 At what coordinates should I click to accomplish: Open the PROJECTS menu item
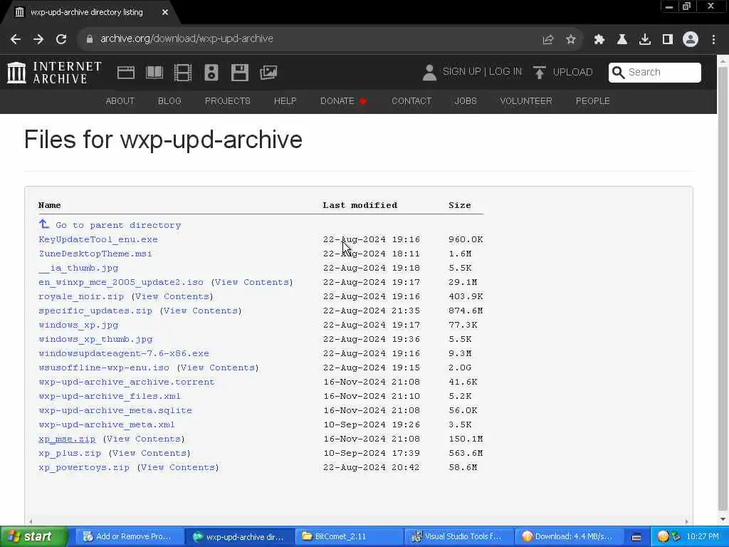[x=227, y=101]
